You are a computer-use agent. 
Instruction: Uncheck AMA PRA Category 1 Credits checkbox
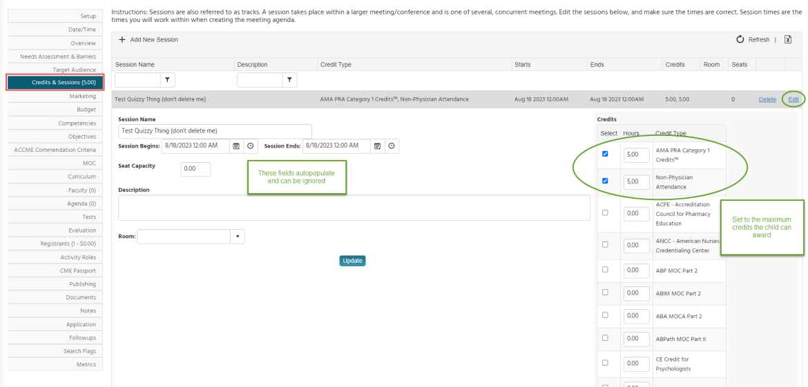click(x=605, y=154)
